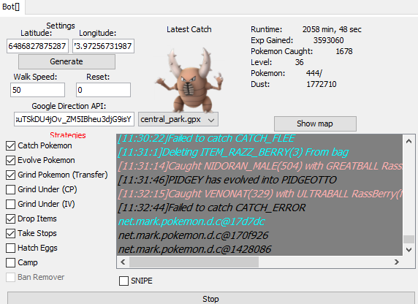Click the Google Direction API field

74,119
